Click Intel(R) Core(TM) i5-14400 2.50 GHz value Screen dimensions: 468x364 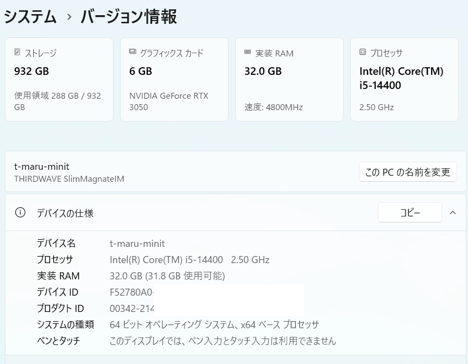(x=189, y=260)
